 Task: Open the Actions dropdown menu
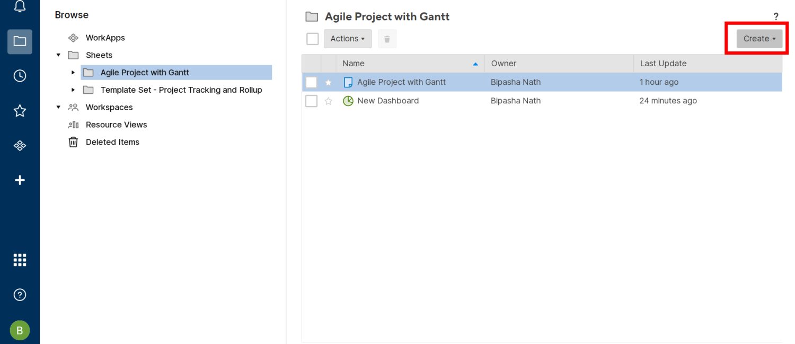[348, 39]
